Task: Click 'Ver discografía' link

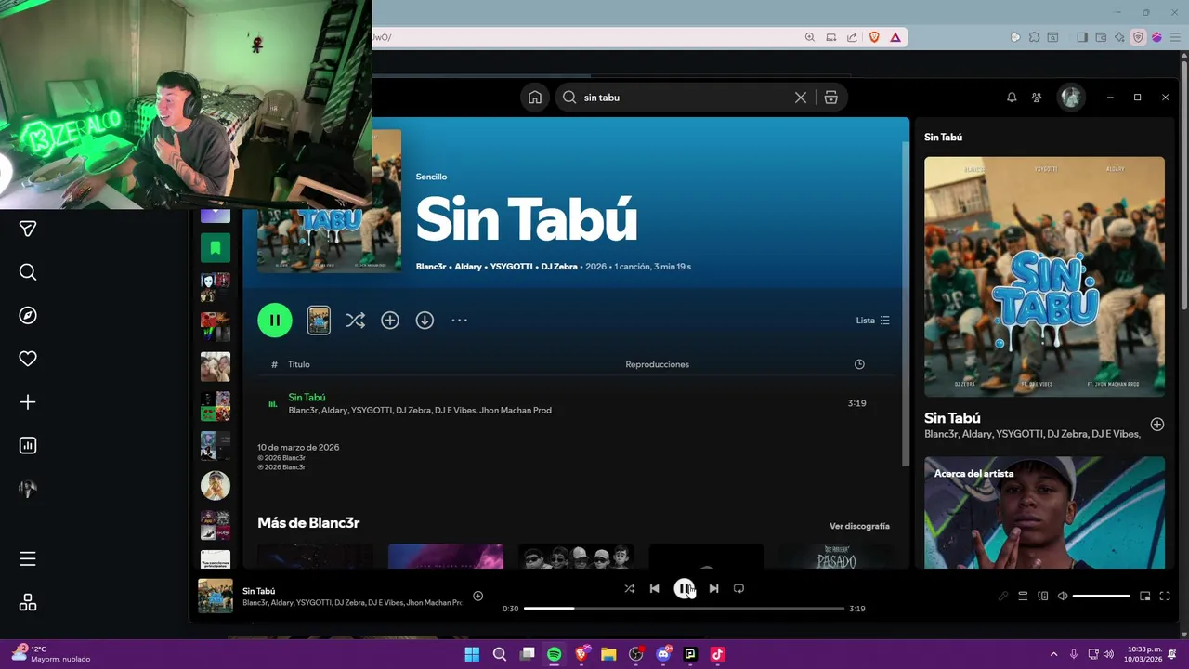Action: point(859,526)
